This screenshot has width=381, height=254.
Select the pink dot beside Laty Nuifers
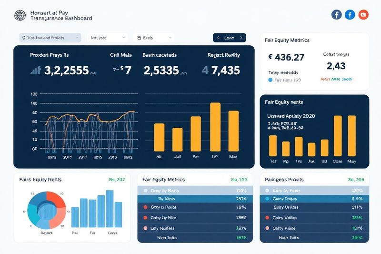coord(145,228)
